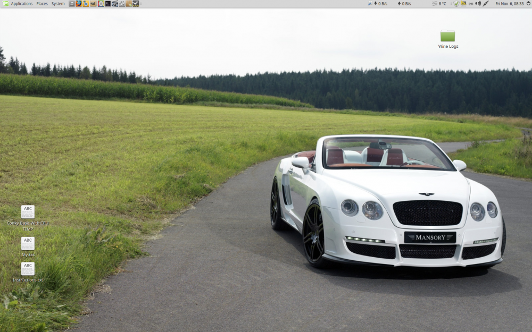Click the Wine Logs label text
532x332 pixels.
tap(448, 46)
